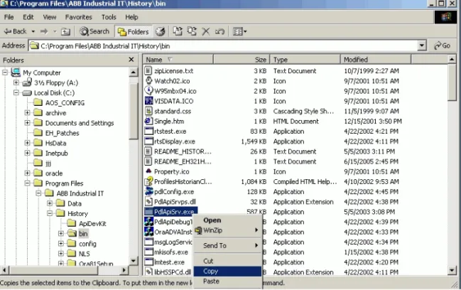The width and height of the screenshot is (461, 290).
Task: Click the file list scroll down arrow
Action: [452, 270]
